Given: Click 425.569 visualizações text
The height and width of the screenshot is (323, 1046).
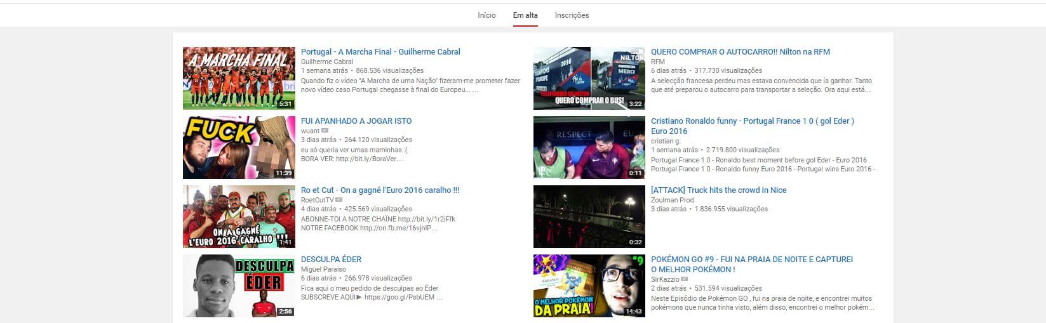Looking at the screenshot, I should tap(378, 209).
